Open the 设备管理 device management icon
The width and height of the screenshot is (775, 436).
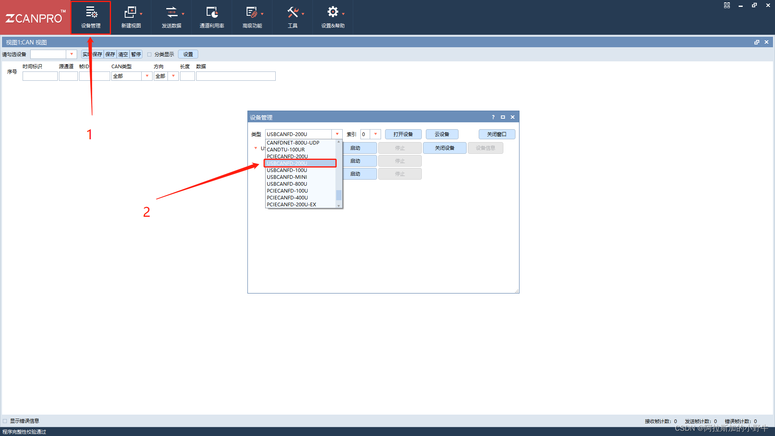coord(91,13)
